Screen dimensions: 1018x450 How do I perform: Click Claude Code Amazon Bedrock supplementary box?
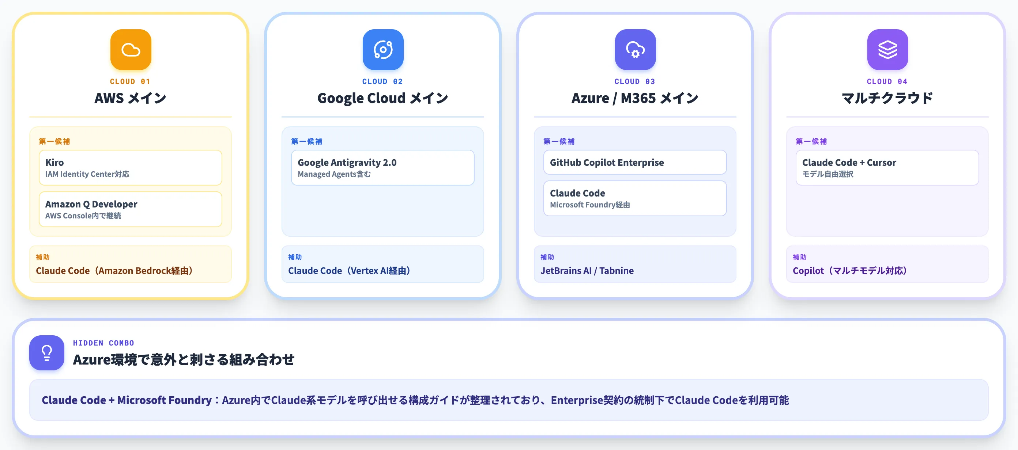pyautogui.click(x=131, y=264)
